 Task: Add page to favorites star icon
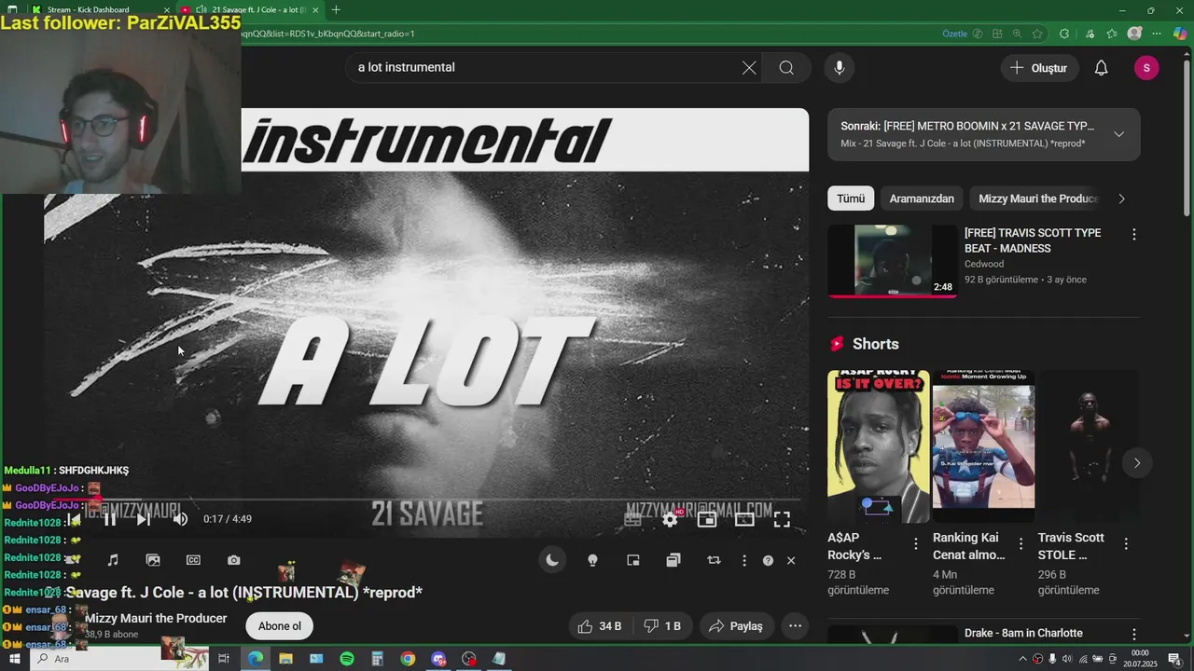1037,34
